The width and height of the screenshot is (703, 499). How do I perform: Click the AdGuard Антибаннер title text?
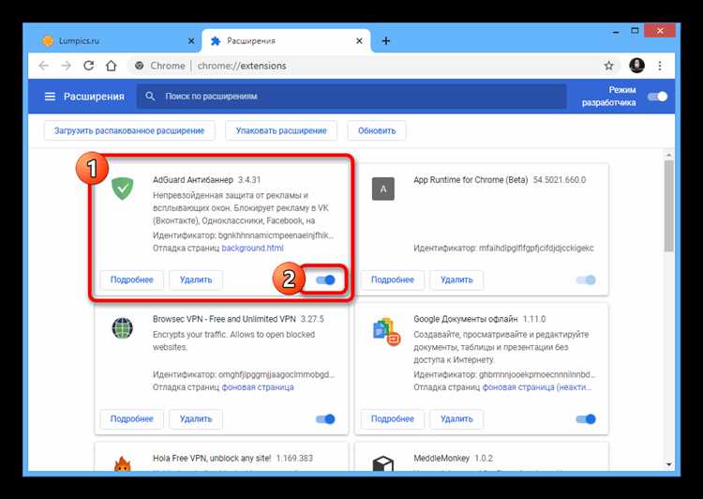(x=193, y=179)
